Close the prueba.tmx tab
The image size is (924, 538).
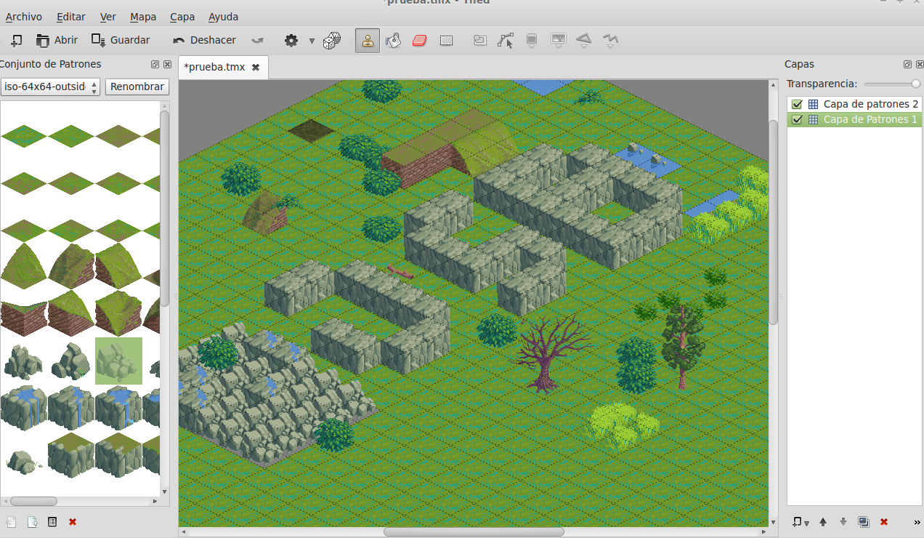point(256,67)
